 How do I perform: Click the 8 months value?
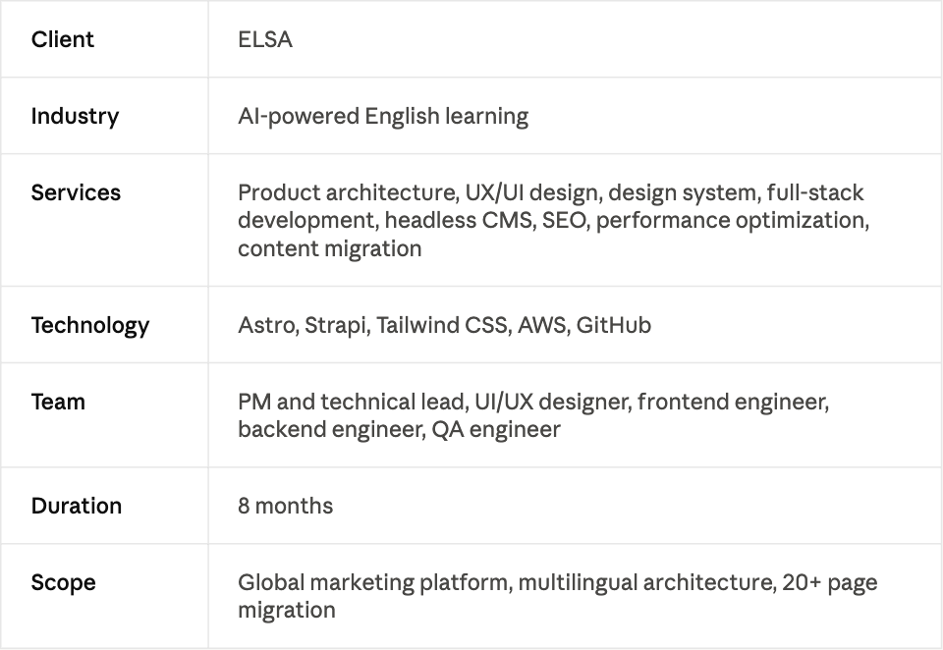[285, 506]
